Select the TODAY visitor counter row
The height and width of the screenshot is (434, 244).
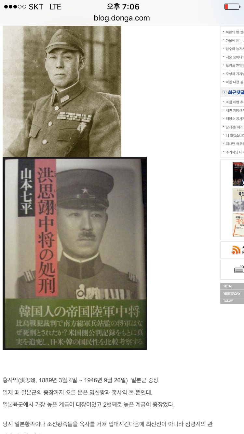point(232,301)
